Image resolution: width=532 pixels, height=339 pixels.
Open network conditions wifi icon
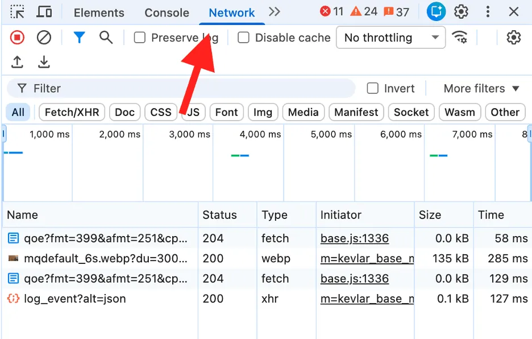coord(459,38)
